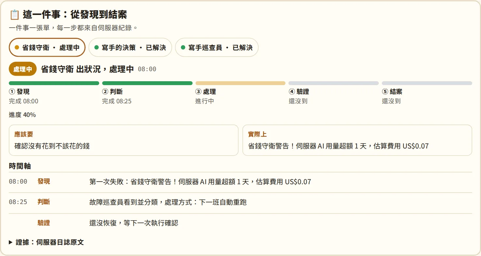Click 故障巡查員看到並分類 timeline entry
The height and width of the screenshot is (256, 481).
[x=168, y=202]
